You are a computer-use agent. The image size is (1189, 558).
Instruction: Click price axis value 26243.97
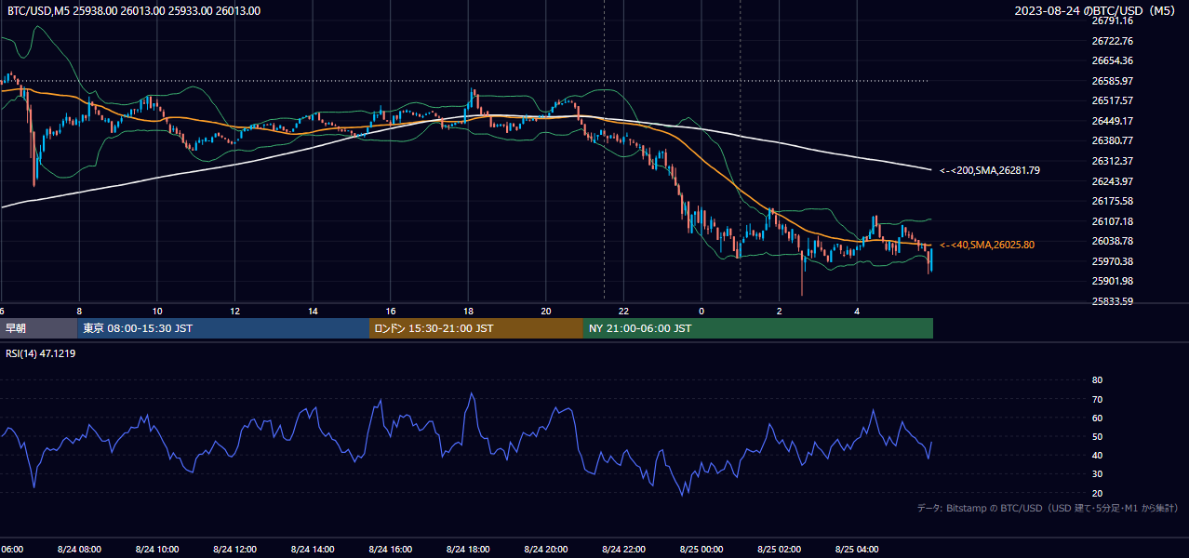coord(1112,181)
